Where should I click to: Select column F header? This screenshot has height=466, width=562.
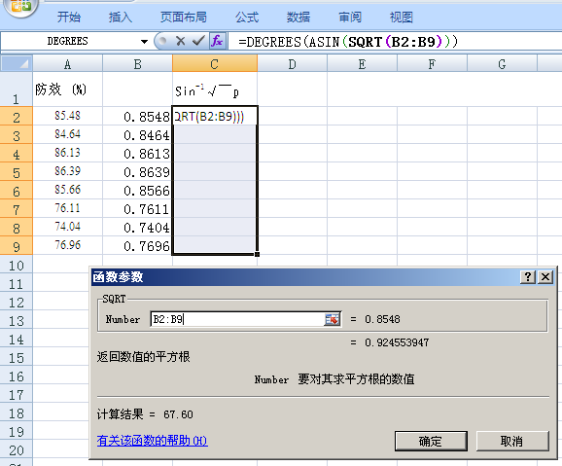pos(432,64)
